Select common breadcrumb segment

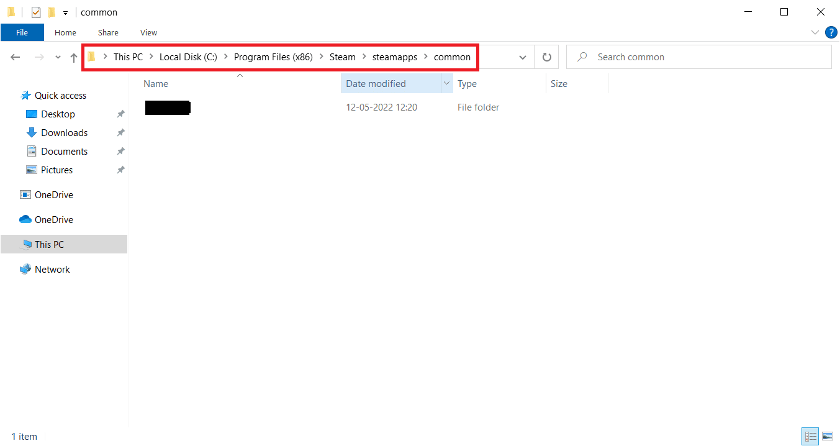click(452, 57)
